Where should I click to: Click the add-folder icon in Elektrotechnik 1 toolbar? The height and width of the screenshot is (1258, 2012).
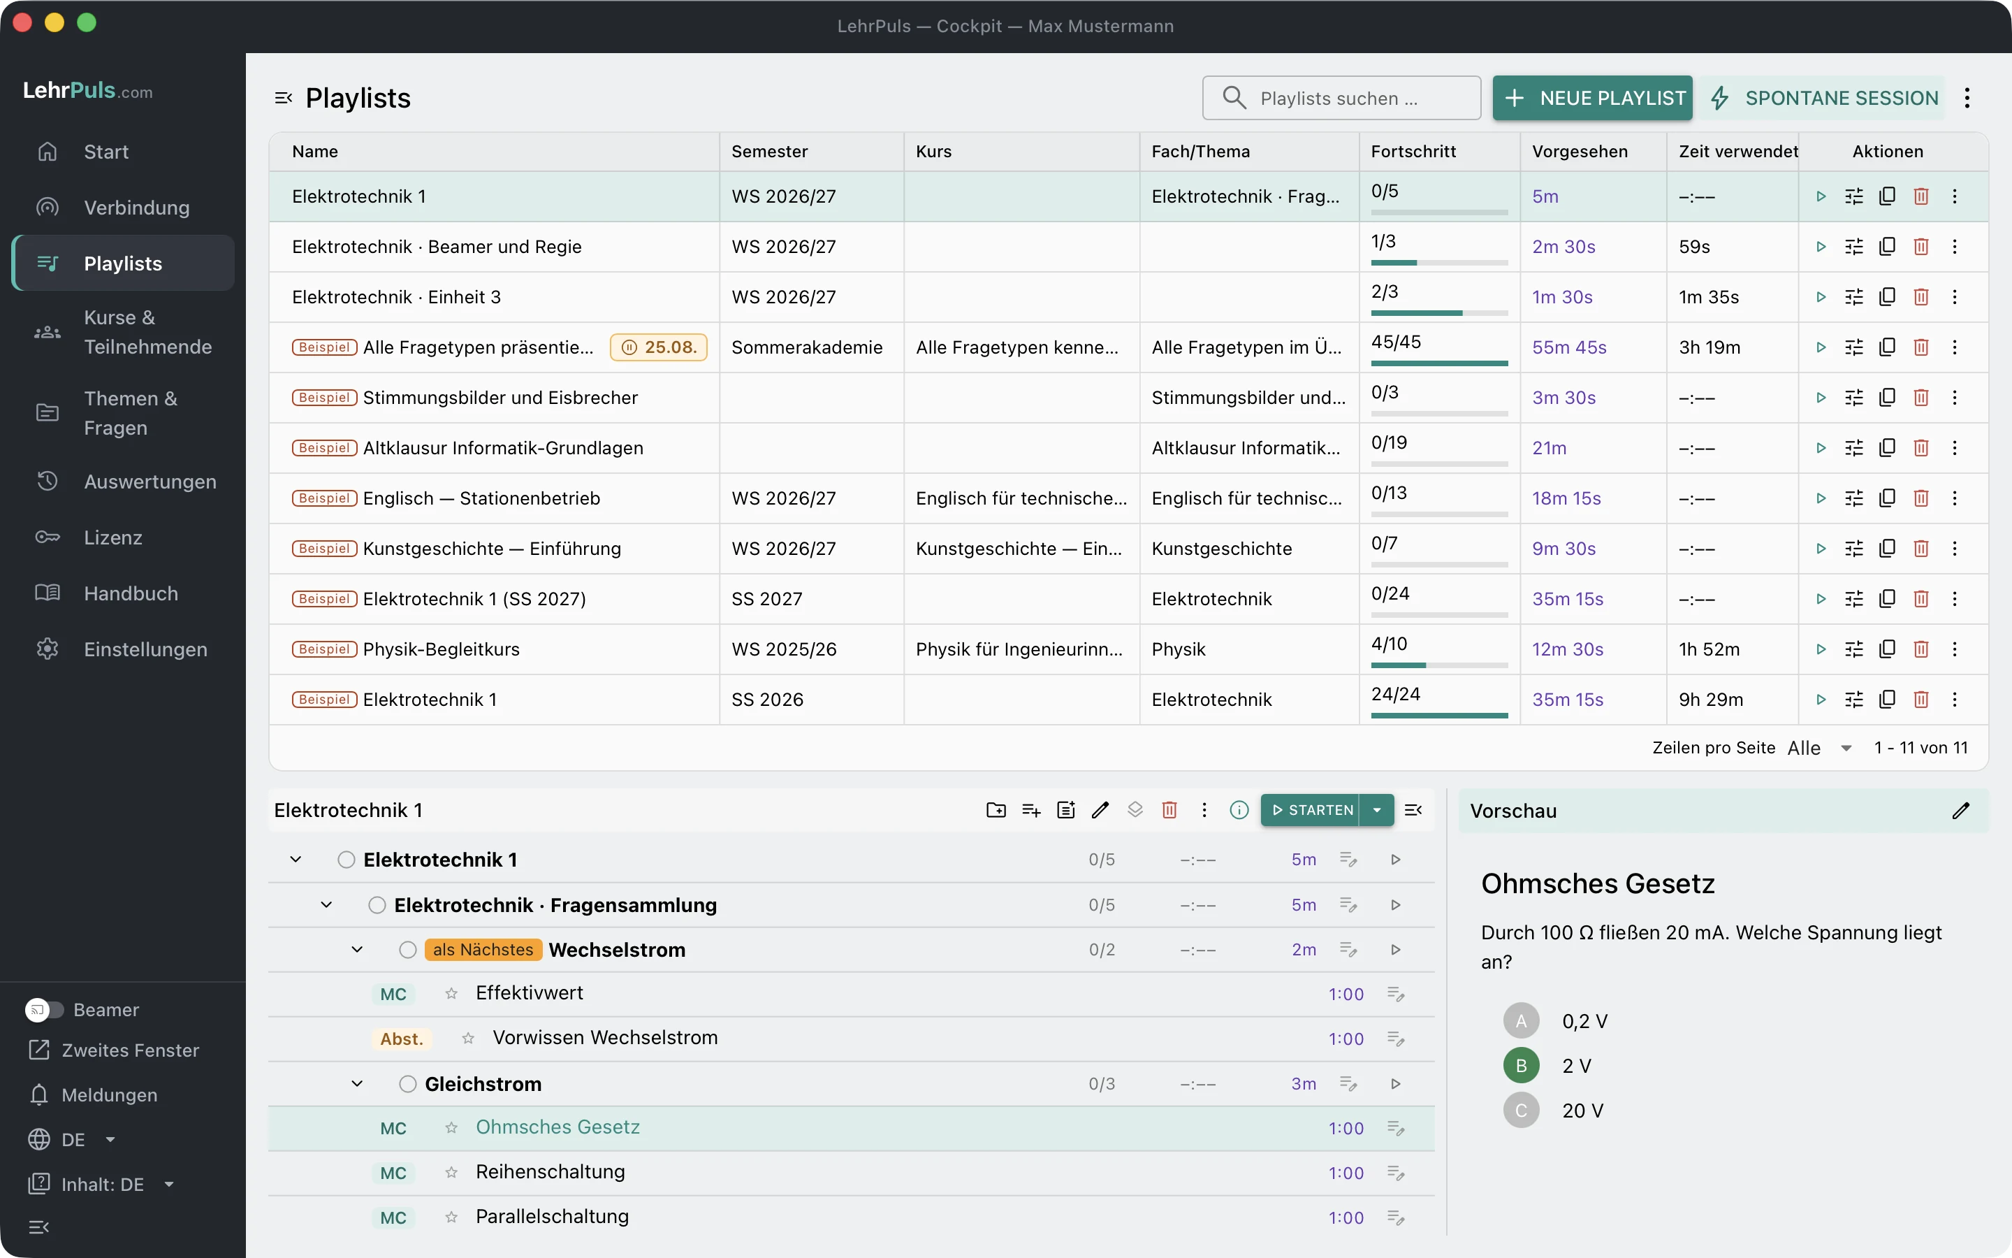click(996, 811)
